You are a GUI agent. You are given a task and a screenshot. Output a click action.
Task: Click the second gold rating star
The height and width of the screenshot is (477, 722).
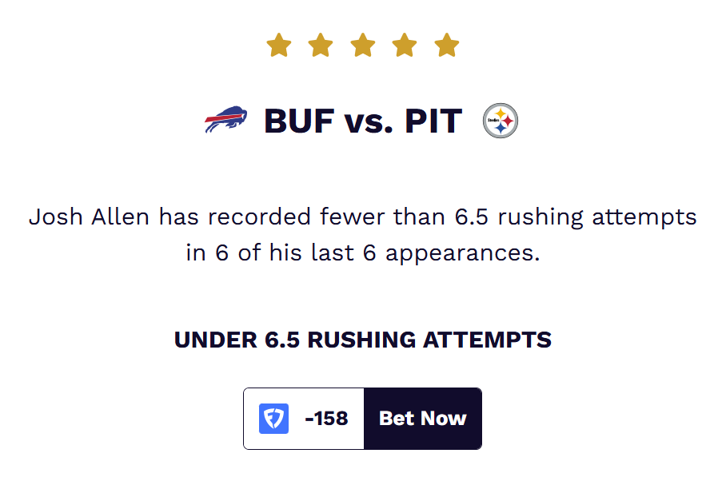[x=321, y=46]
